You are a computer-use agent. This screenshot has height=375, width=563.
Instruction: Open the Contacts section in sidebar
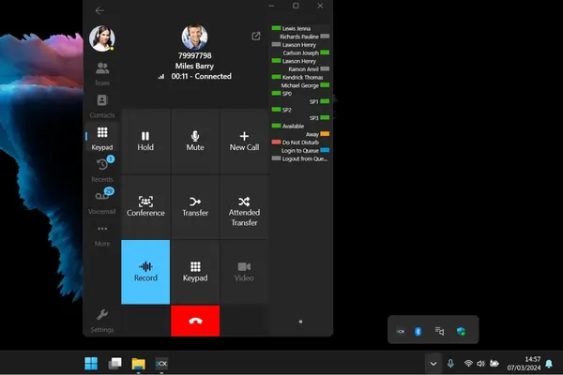pos(102,106)
